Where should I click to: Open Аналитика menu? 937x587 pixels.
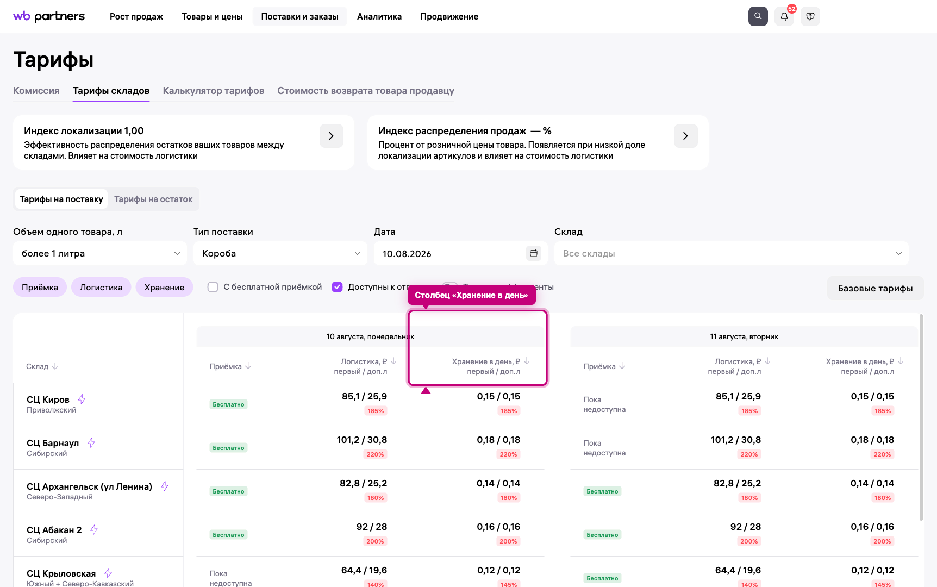coord(379,16)
